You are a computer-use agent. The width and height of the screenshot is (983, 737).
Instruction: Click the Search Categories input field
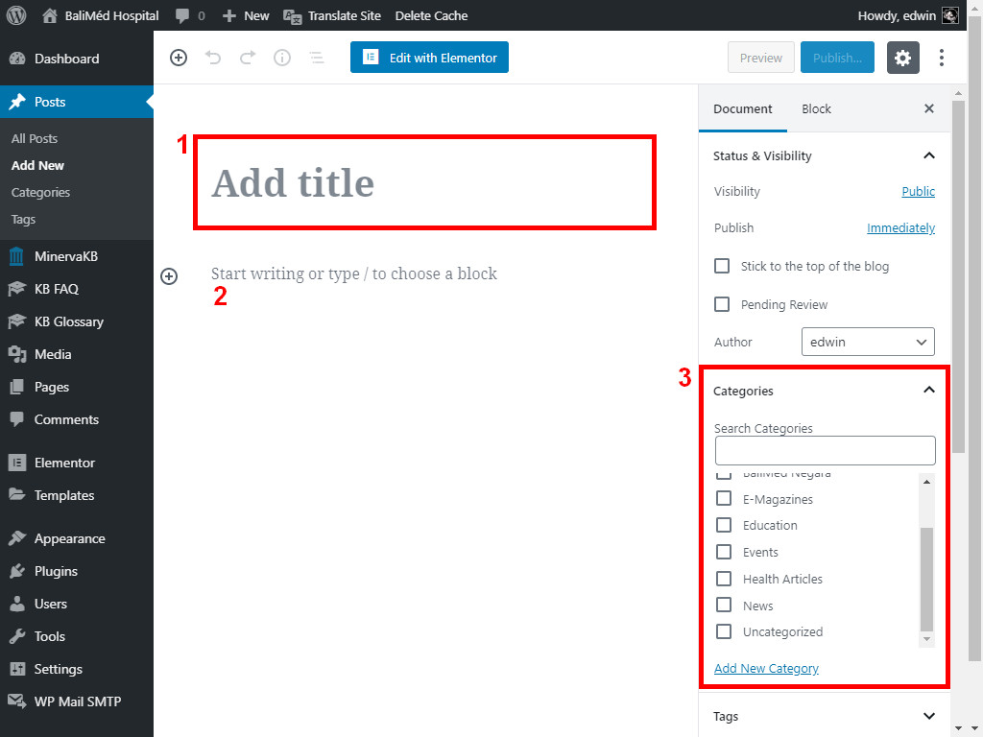(x=825, y=450)
